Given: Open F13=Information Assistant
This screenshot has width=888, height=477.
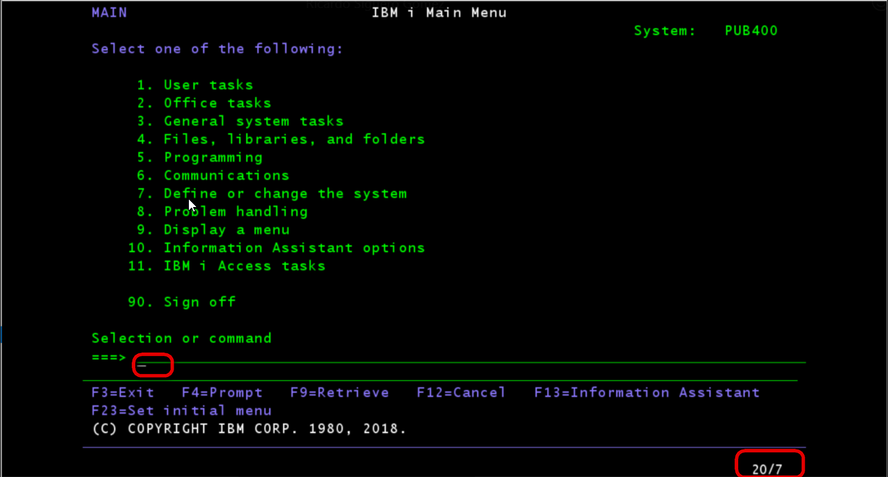Looking at the screenshot, I should click(647, 393).
